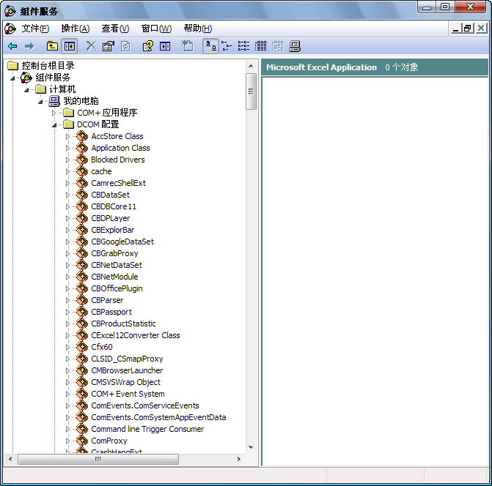Open the 窗口(W) menu
This screenshot has height=486, width=492.
click(156, 29)
